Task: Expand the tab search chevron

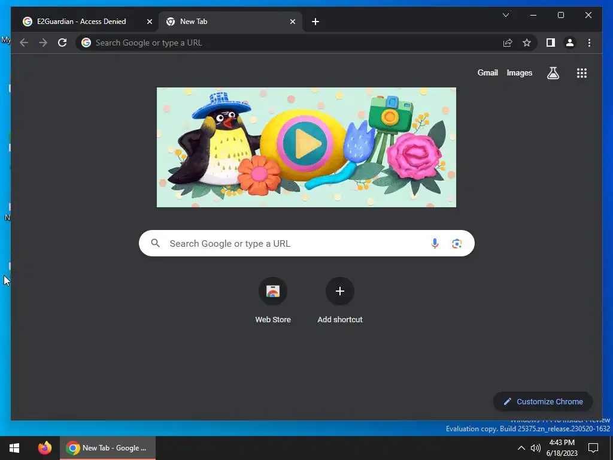Action: pos(505,15)
